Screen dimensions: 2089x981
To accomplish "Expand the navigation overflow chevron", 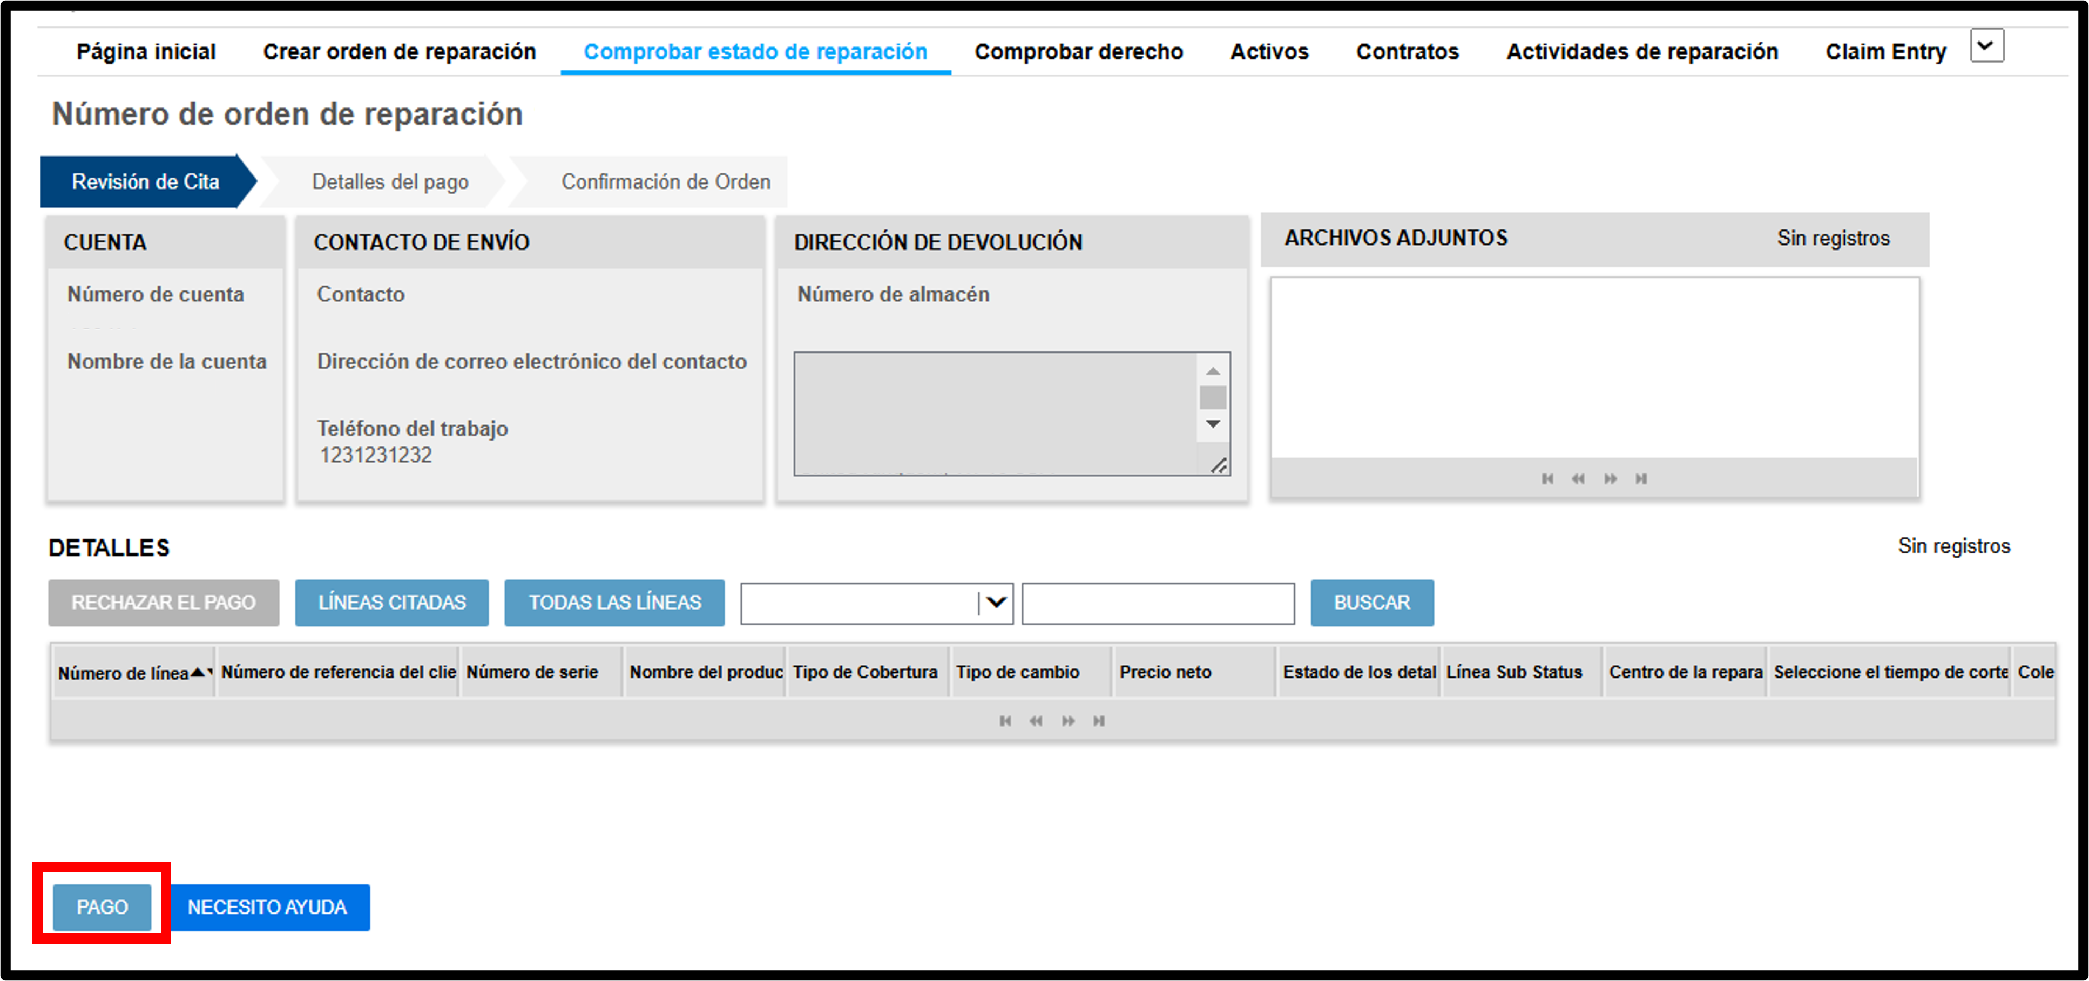I will (x=1986, y=45).
